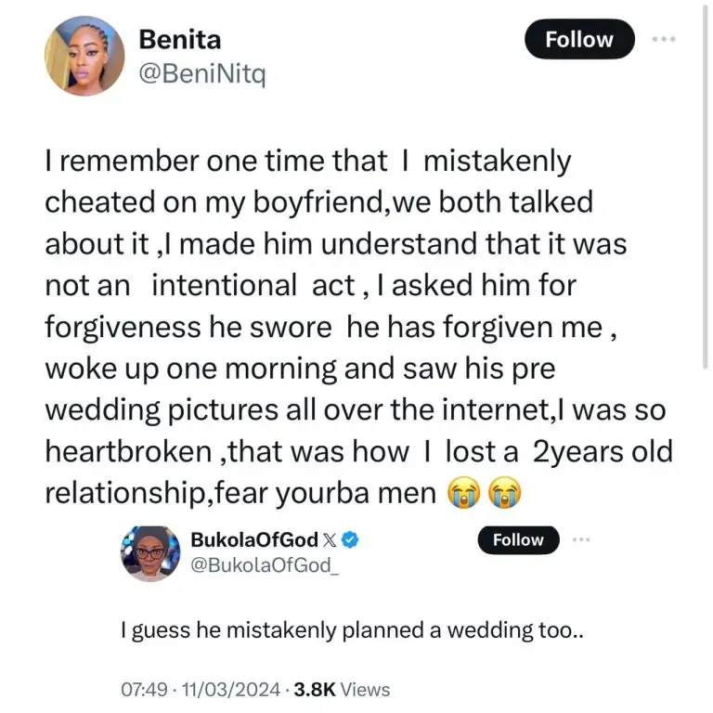The height and width of the screenshot is (713, 713).
Task: Click the tweet line starting "I remember one time"
Action: click(x=306, y=162)
